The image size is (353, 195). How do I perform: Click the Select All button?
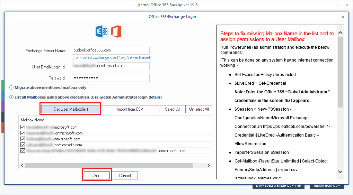[173, 109]
